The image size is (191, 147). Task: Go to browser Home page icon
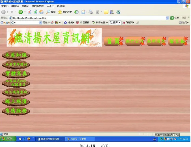coord(41,12)
